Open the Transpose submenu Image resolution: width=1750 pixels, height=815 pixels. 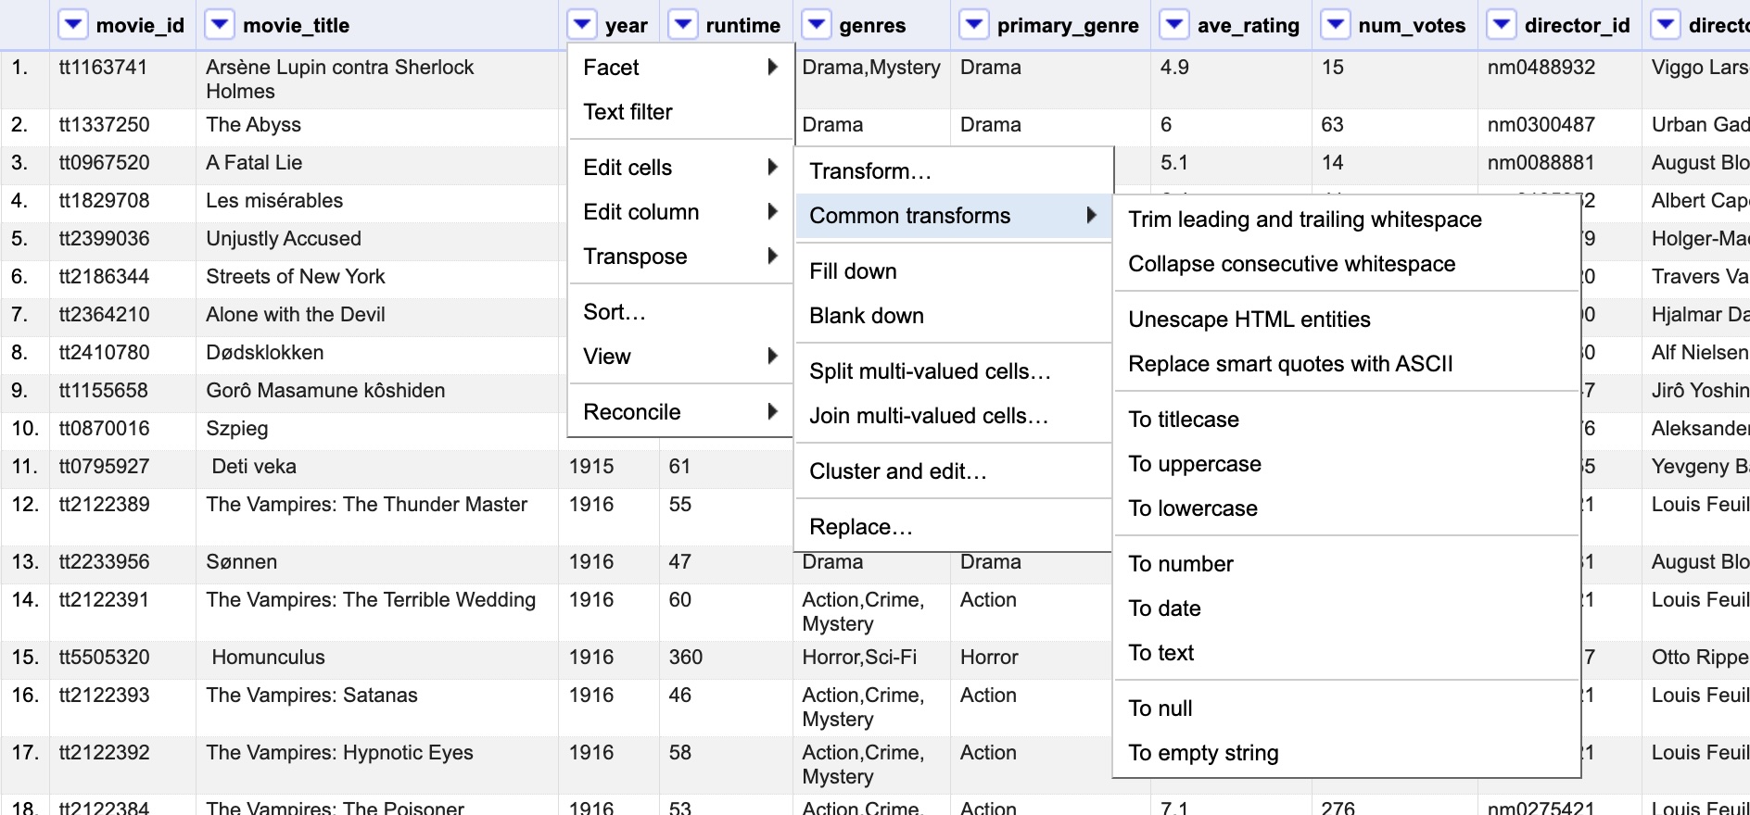(x=680, y=257)
